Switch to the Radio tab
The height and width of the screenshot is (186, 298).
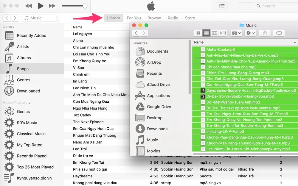173,18
